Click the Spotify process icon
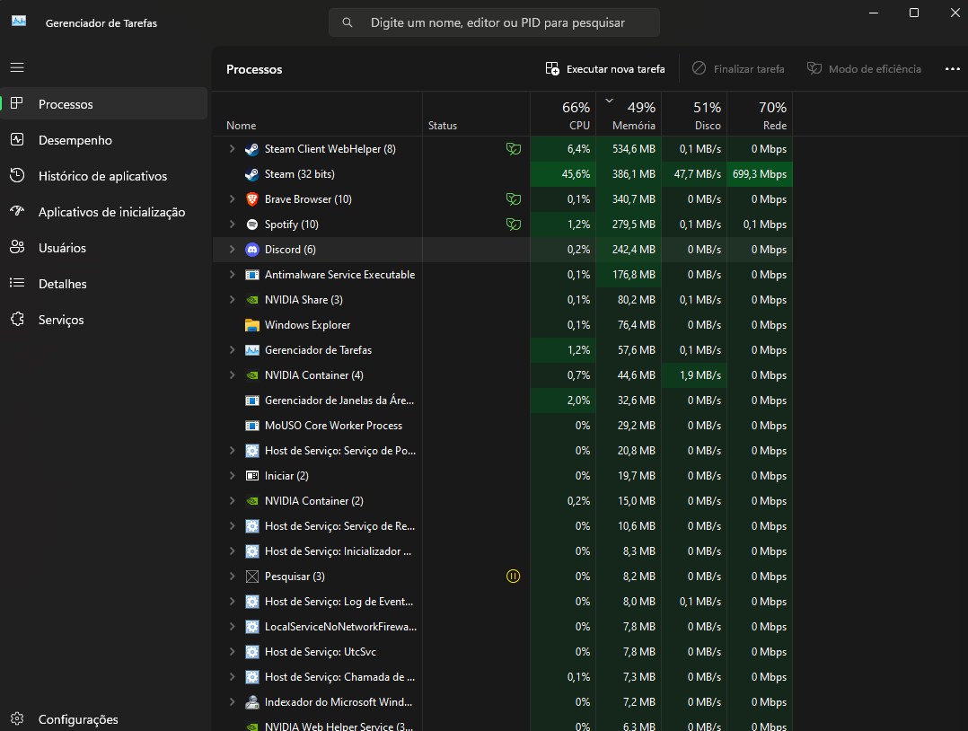 pos(251,225)
